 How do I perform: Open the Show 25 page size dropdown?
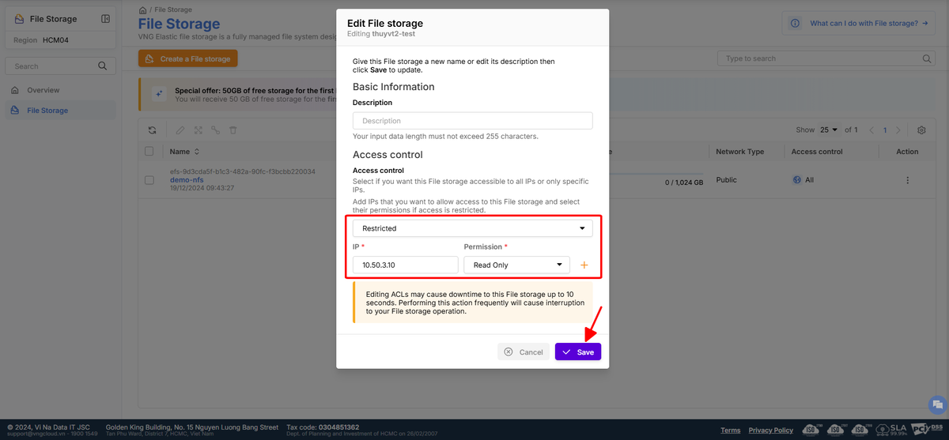click(829, 130)
